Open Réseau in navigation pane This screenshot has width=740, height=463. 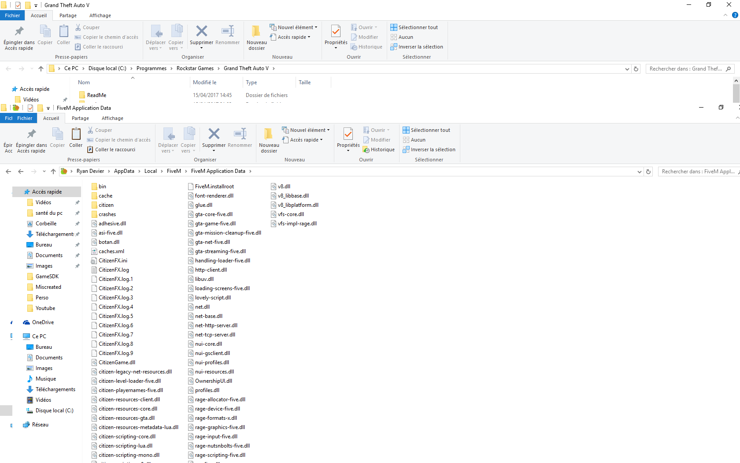point(36,425)
